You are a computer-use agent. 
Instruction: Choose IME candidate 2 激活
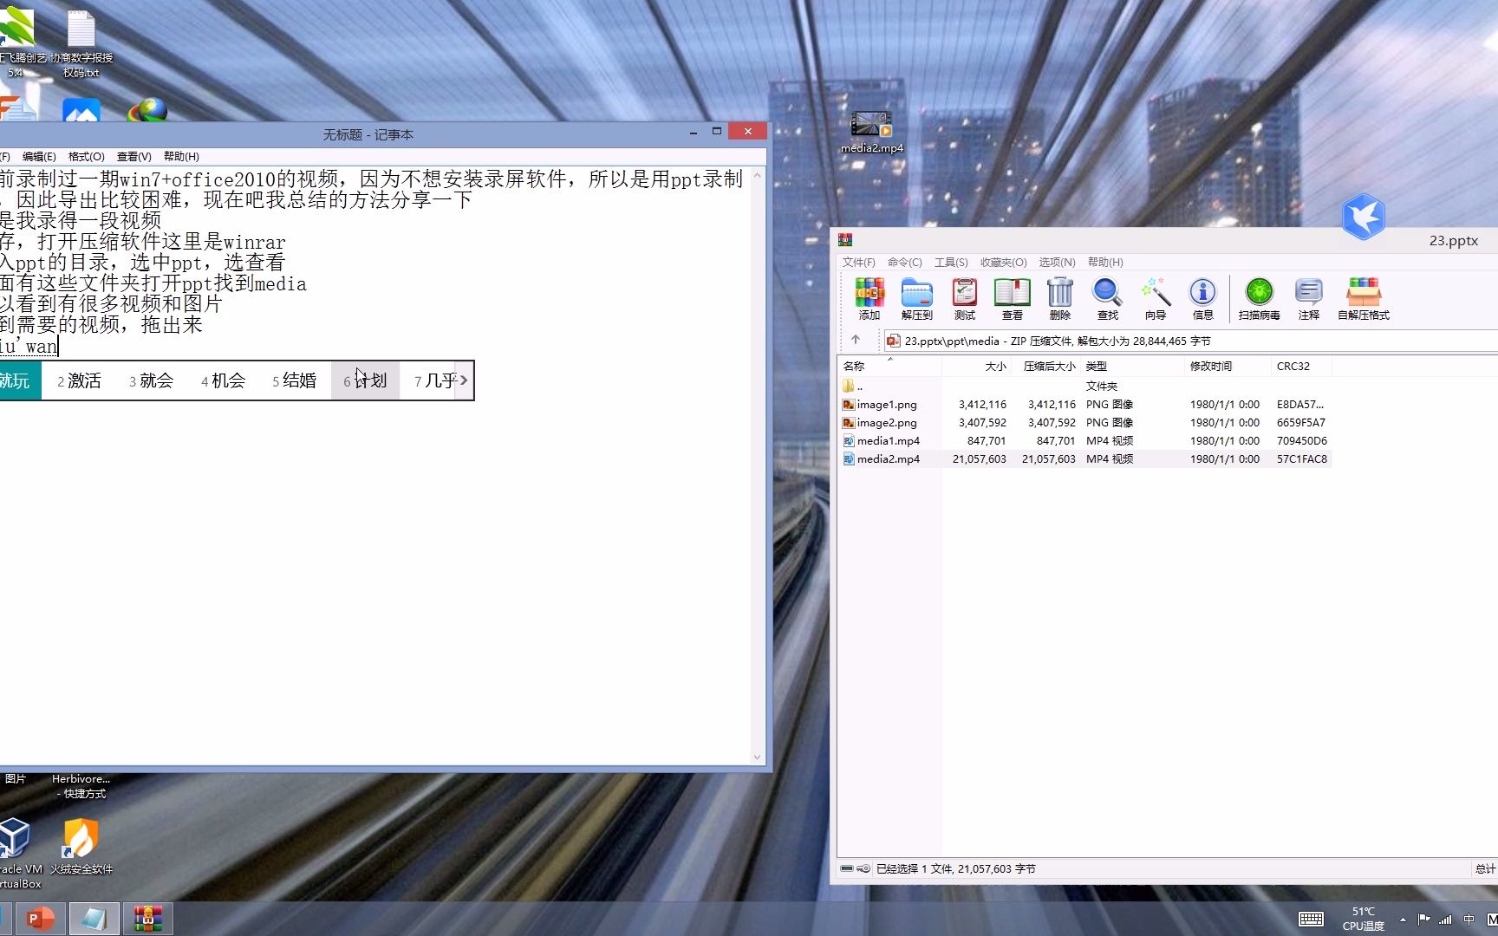click(79, 380)
